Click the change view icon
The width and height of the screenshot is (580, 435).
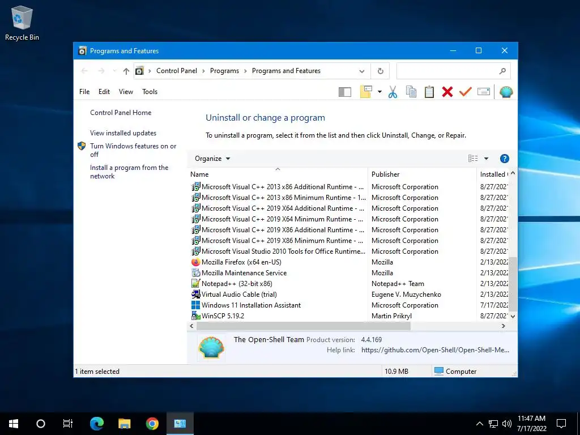(473, 159)
